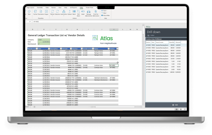Click About Atlas
212x135 pixels.
[x=105, y=15]
